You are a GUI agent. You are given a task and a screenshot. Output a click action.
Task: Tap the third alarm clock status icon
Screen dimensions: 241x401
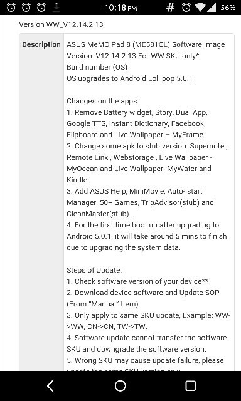click(41, 8)
